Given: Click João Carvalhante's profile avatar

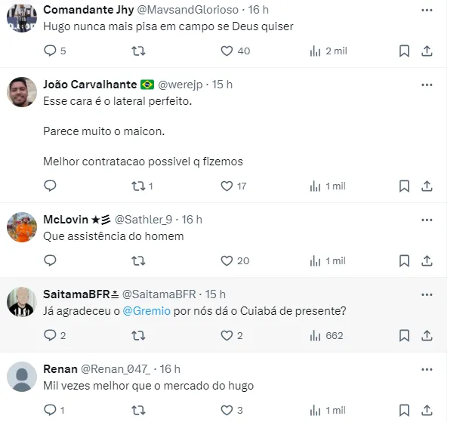Looking at the screenshot, I should click(x=22, y=92).
